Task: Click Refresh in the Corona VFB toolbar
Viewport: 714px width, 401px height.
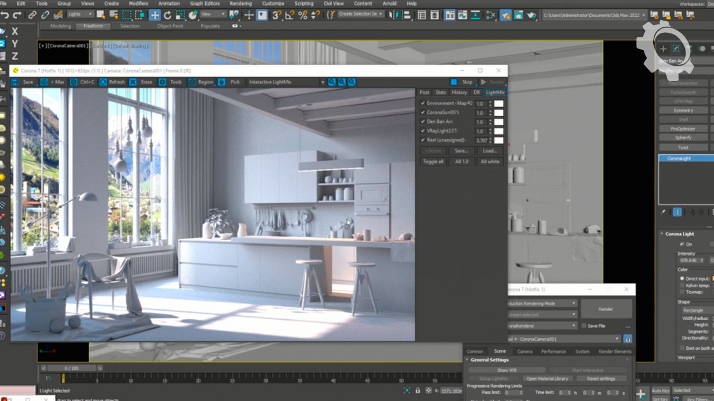Action: [113, 82]
